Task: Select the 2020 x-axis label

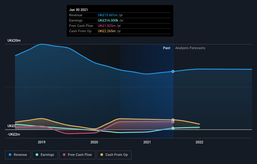Action: click(94, 142)
